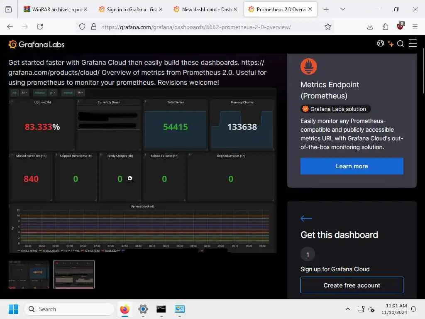Open Firefox from the taskbar
425x319 pixels.
125,309
